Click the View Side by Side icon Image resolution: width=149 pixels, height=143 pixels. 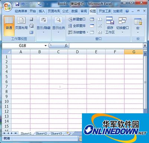100,19
